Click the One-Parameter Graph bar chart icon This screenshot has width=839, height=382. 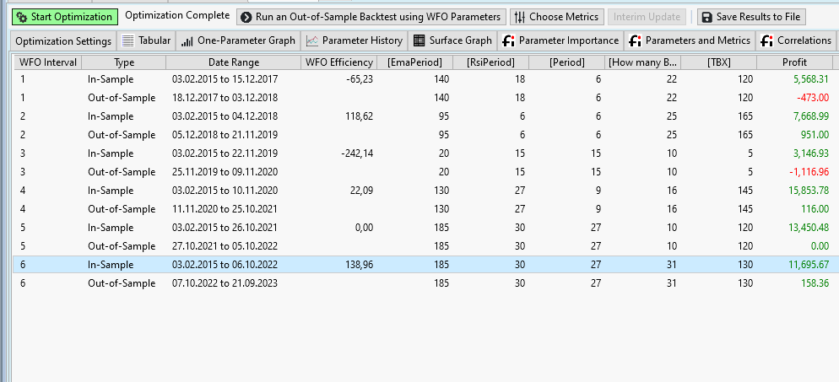pos(187,41)
